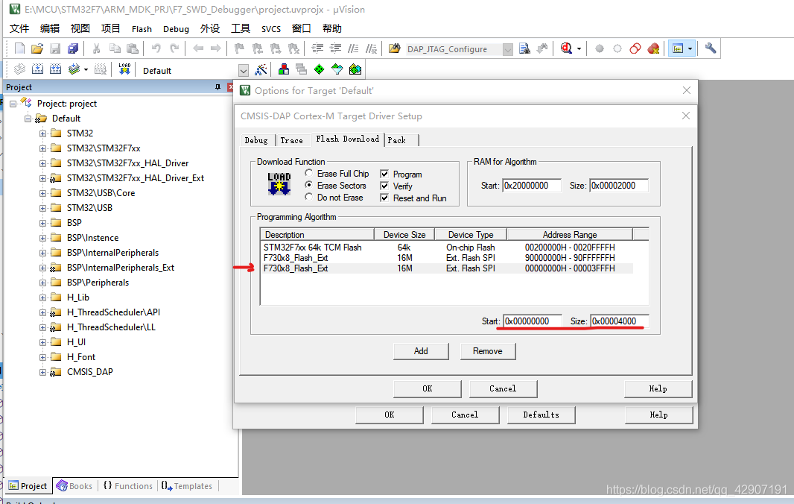Open the Debug menu in menu bar
The height and width of the screenshot is (504, 794).
tap(176, 29)
